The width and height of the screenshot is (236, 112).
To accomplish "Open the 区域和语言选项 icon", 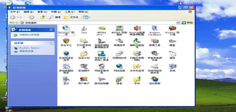I will click(66, 53).
